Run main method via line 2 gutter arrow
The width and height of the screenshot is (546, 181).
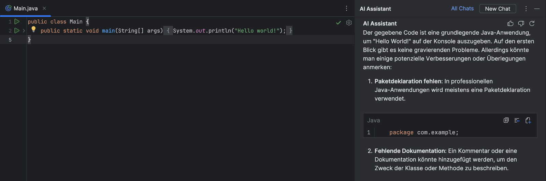click(x=17, y=31)
